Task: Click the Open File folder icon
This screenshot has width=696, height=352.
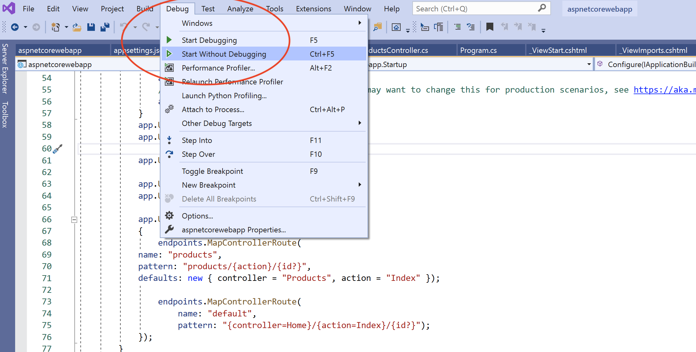Action: pos(77,27)
